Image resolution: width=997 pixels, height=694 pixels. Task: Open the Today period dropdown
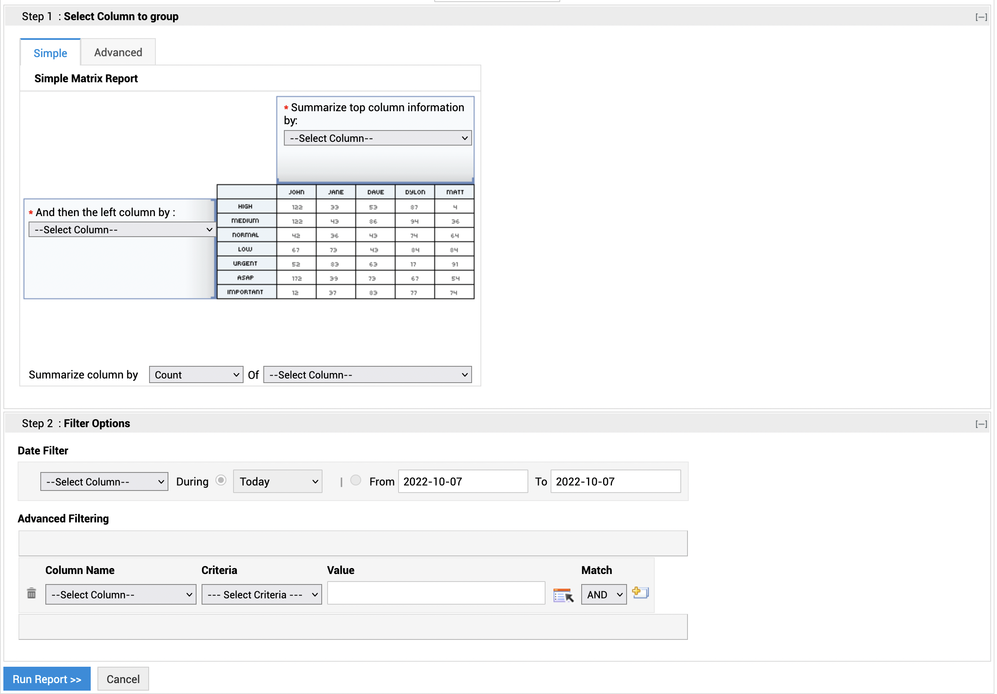[x=278, y=481]
